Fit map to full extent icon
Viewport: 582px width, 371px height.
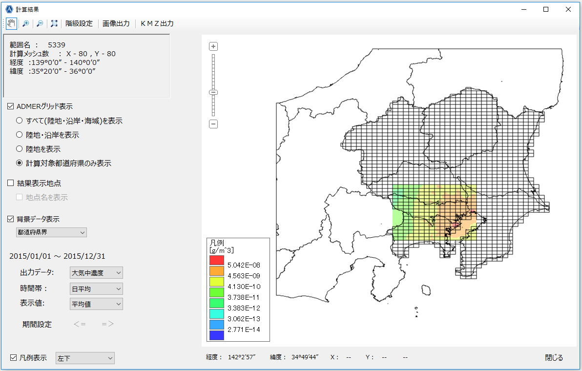point(54,23)
